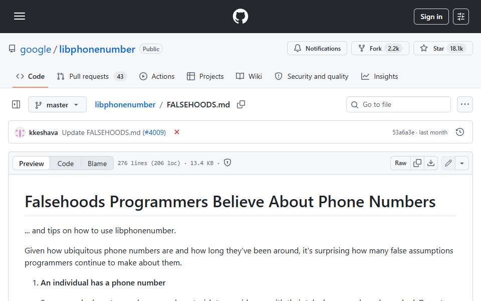The width and height of the screenshot is (481, 301).
Task: Open the master branch dropdown
Action: pyautogui.click(x=57, y=105)
